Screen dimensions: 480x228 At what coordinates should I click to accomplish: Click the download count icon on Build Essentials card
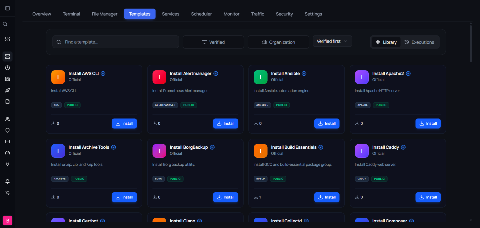256,197
